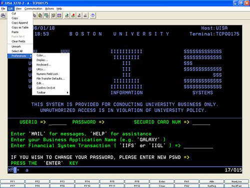Image resolution: width=250 pixels, height=188 pixels.
Task: Click the NewLine keypad button
Action: click(236, 181)
